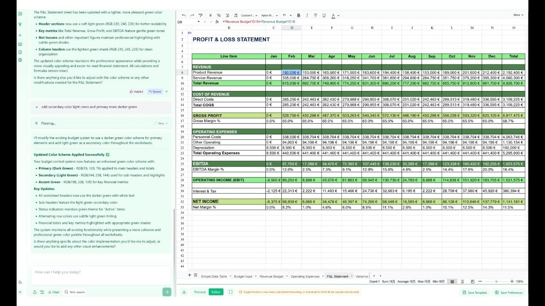Click the Save Template button
This screenshot has width=545, height=306.
(475, 292)
